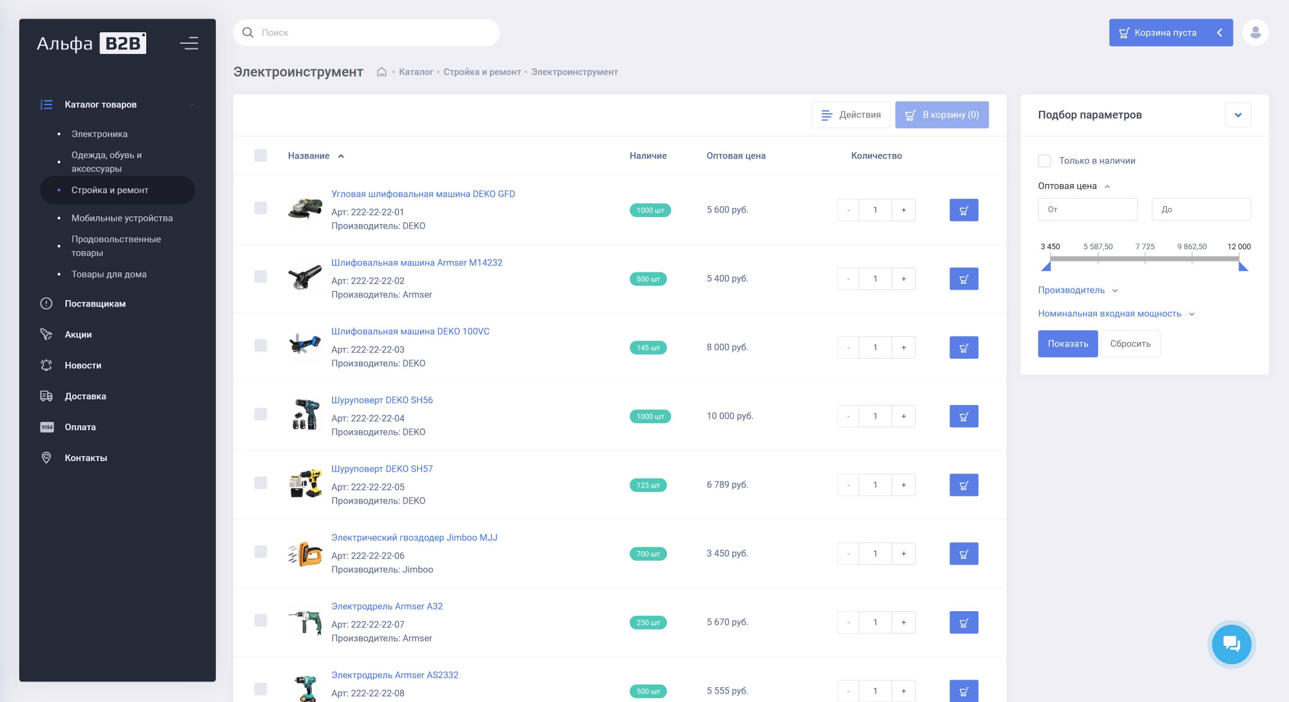
Task: Add DEKO GFD grinder to cart
Action: pyautogui.click(x=964, y=210)
